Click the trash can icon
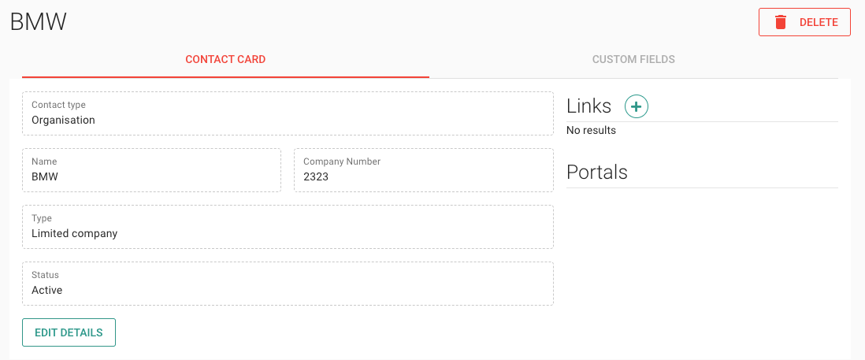Viewport: 865px width, 360px height. tap(781, 22)
